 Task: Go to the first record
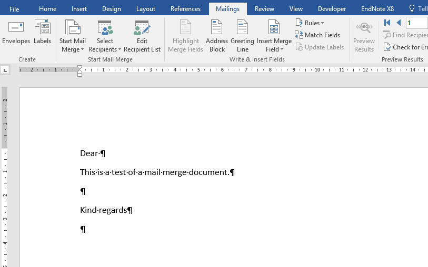[387, 23]
